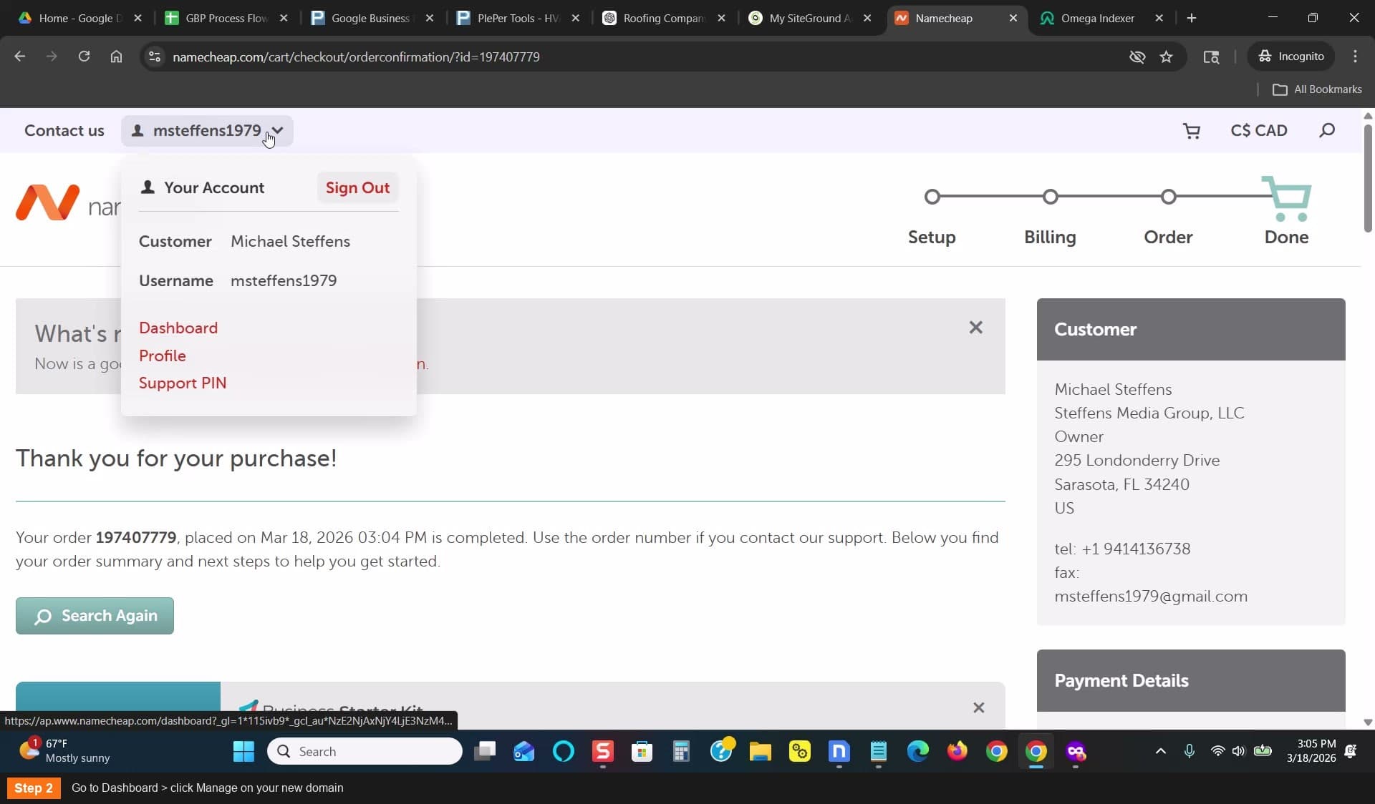Bookmark this page with the star icon
Screen dimensions: 1375x804
(x=1166, y=57)
